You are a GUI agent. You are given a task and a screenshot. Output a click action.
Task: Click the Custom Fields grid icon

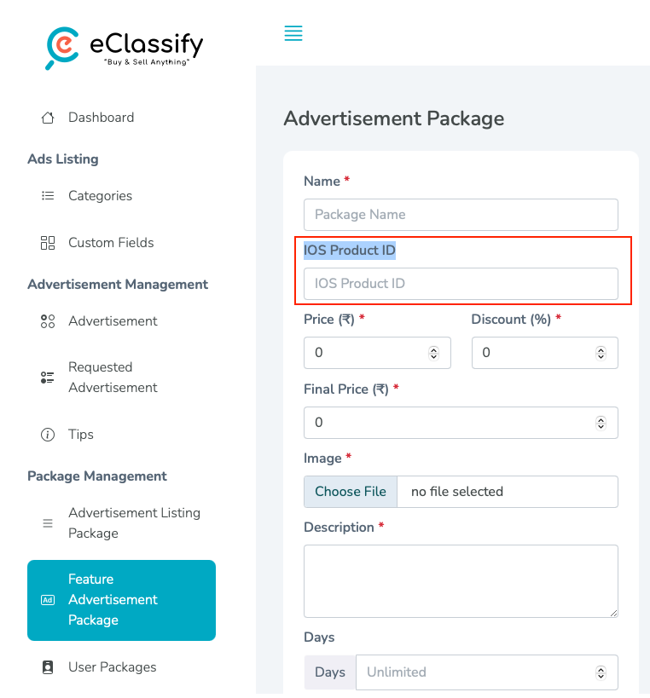pyautogui.click(x=48, y=242)
